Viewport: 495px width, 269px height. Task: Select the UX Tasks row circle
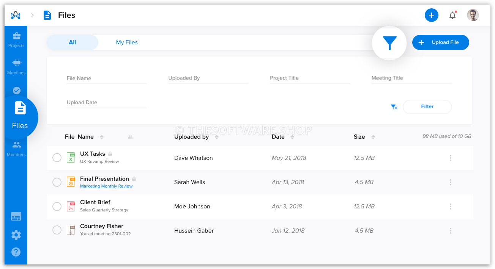(57, 158)
